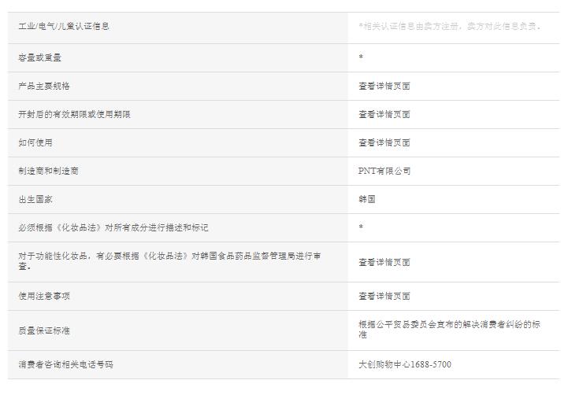Select the 韩国 country value
The image size is (568, 406).
367,199
